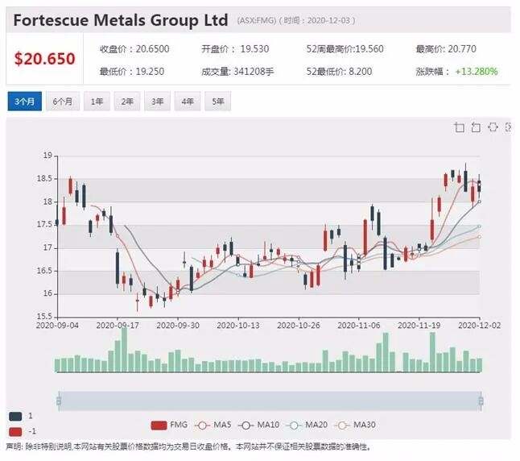The image size is (520, 461).
Task: Switch chart to 3年 range
Action: [x=157, y=102]
